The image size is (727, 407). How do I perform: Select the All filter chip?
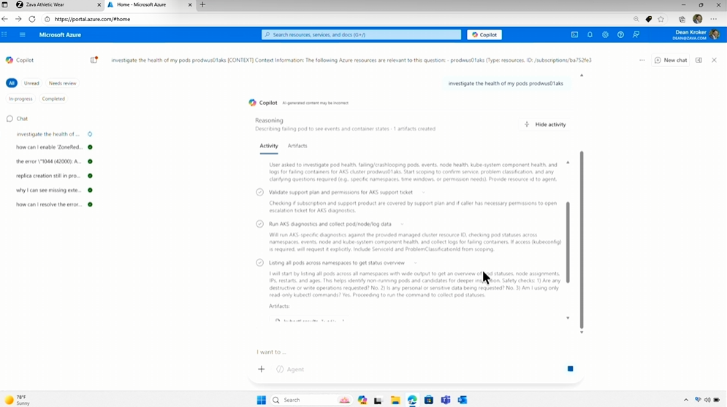click(12, 83)
